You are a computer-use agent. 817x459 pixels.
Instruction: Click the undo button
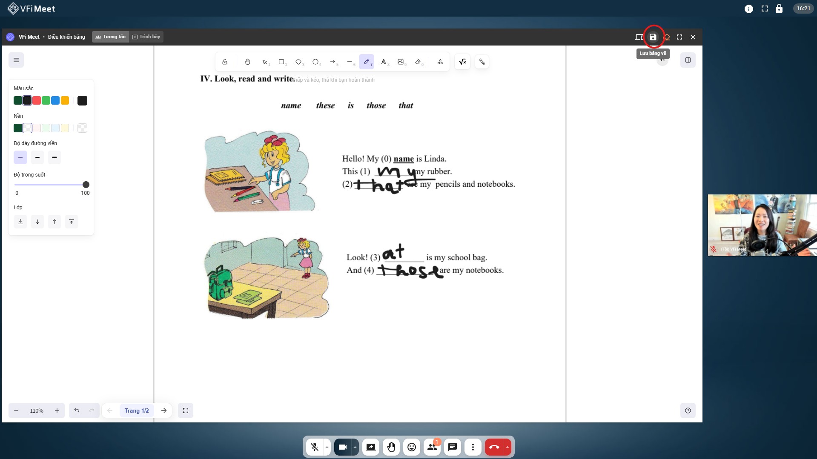point(77,411)
